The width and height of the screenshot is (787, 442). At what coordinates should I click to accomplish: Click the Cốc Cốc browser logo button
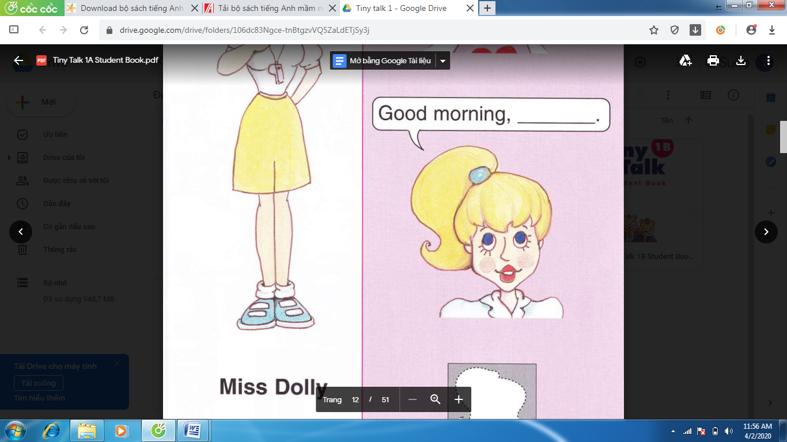(30, 8)
